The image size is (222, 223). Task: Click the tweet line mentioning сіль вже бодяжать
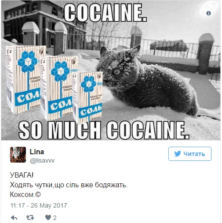pyautogui.click(x=69, y=185)
